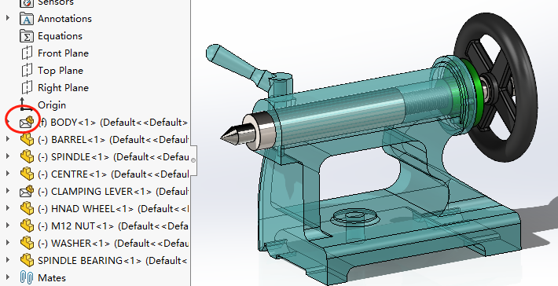Image resolution: width=558 pixels, height=286 pixels.
Task: Click the circled BODY component icon
Action: (27, 122)
